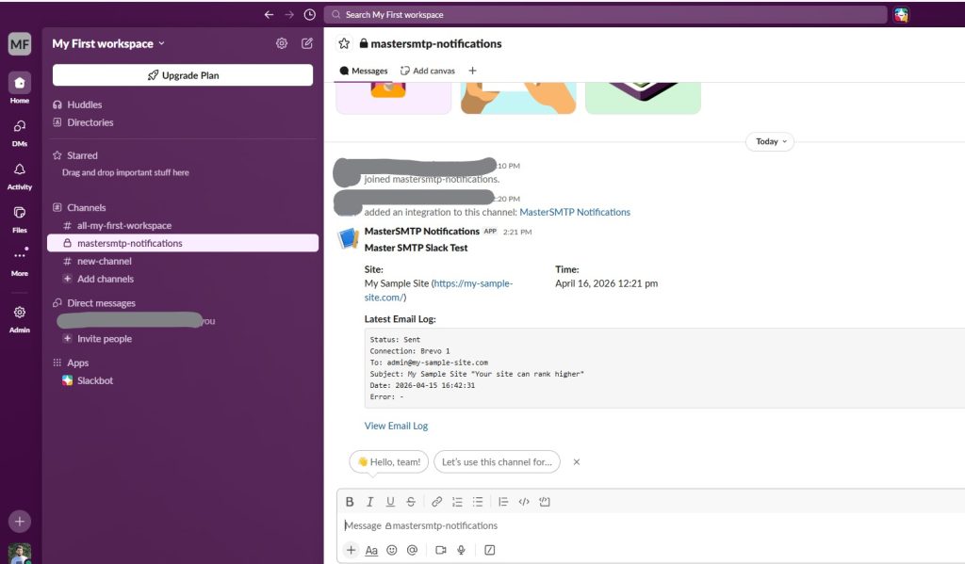Open attachments with the composer plus button
Viewport: 965px width, 564px height.
(351, 550)
